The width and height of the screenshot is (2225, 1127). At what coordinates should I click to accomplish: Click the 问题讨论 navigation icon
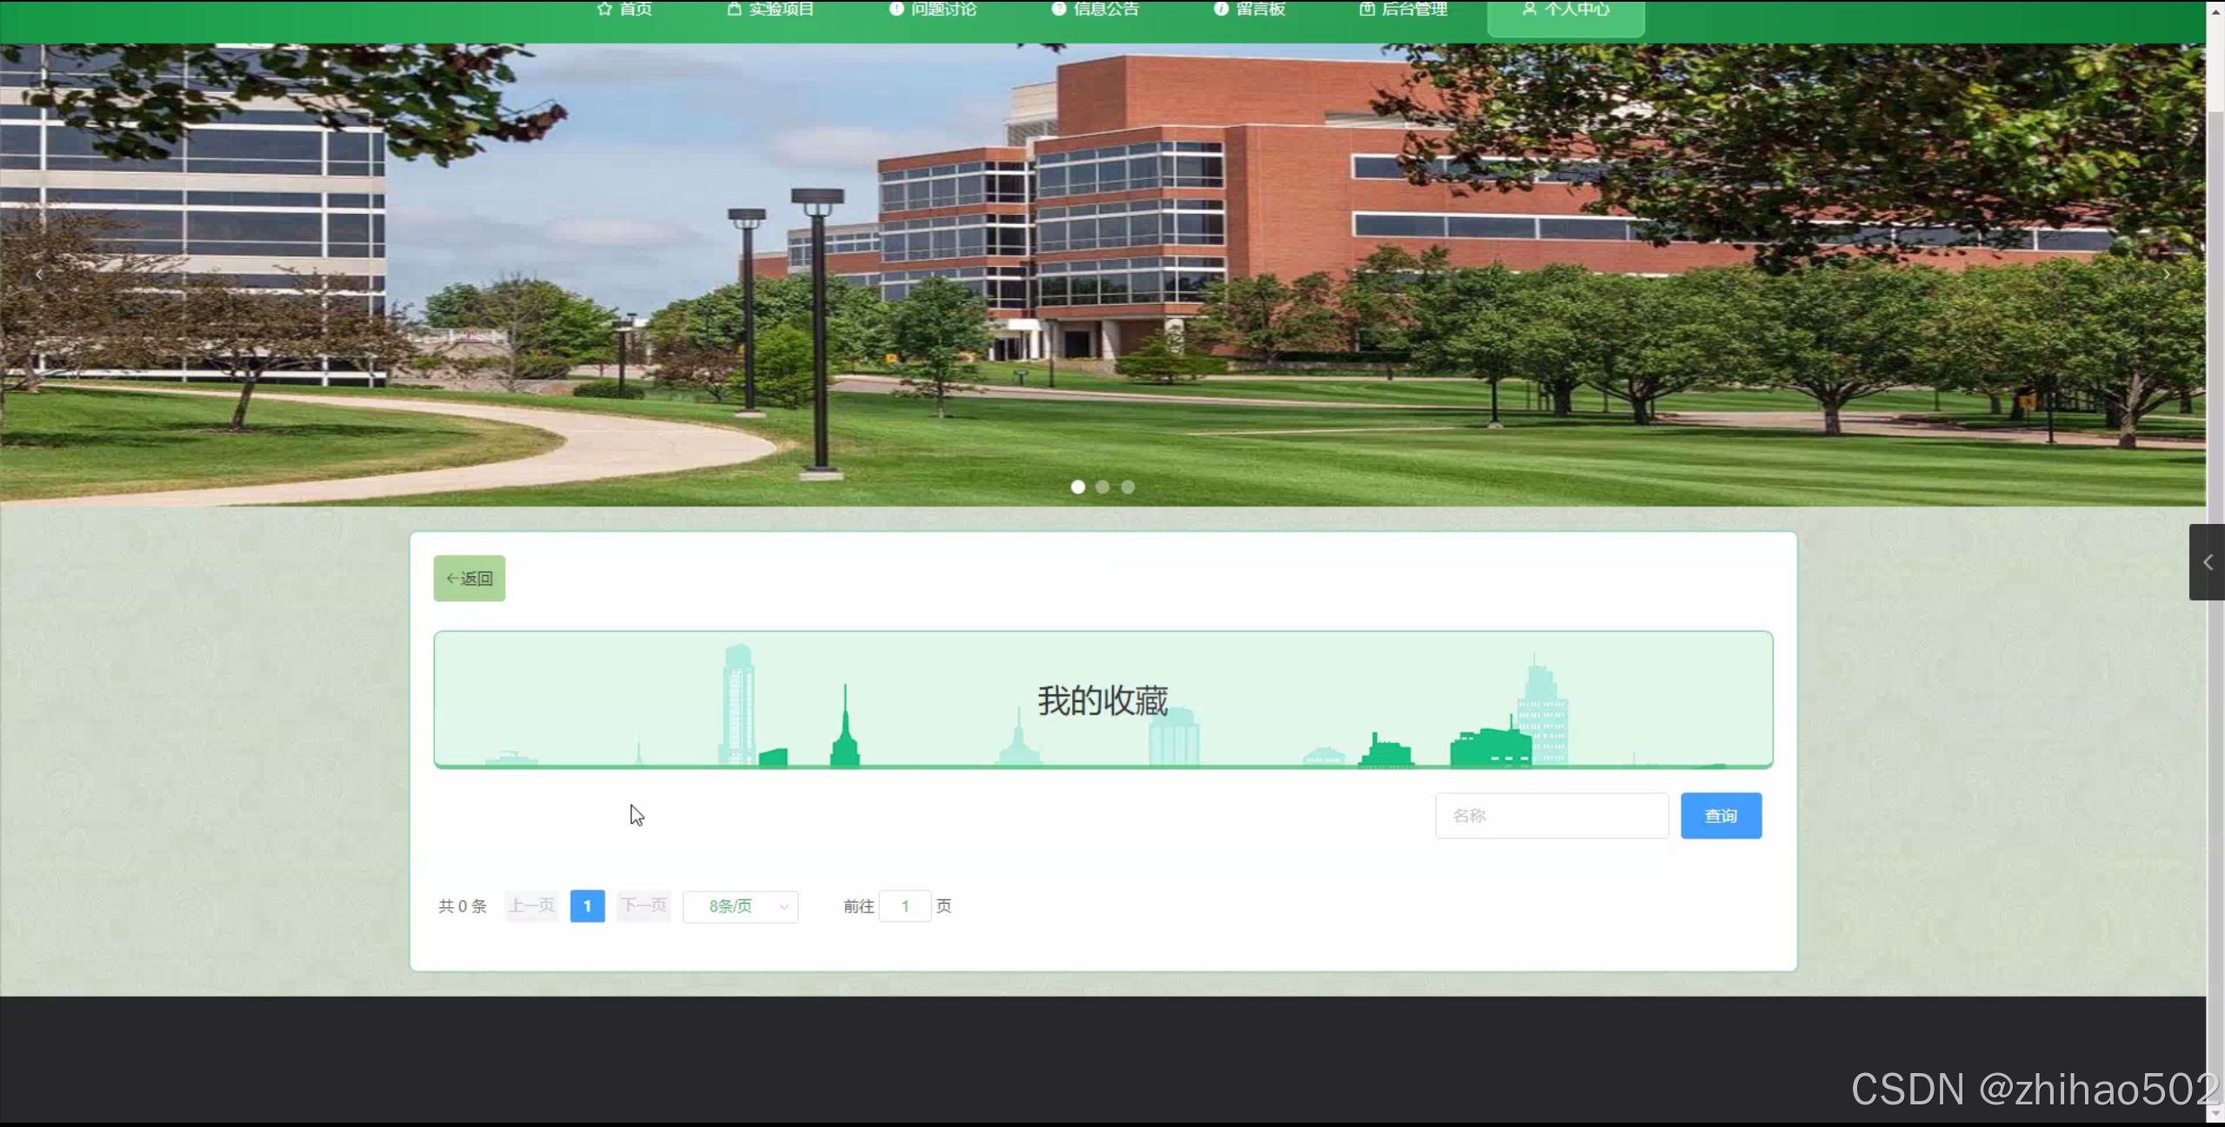[896, 9]
